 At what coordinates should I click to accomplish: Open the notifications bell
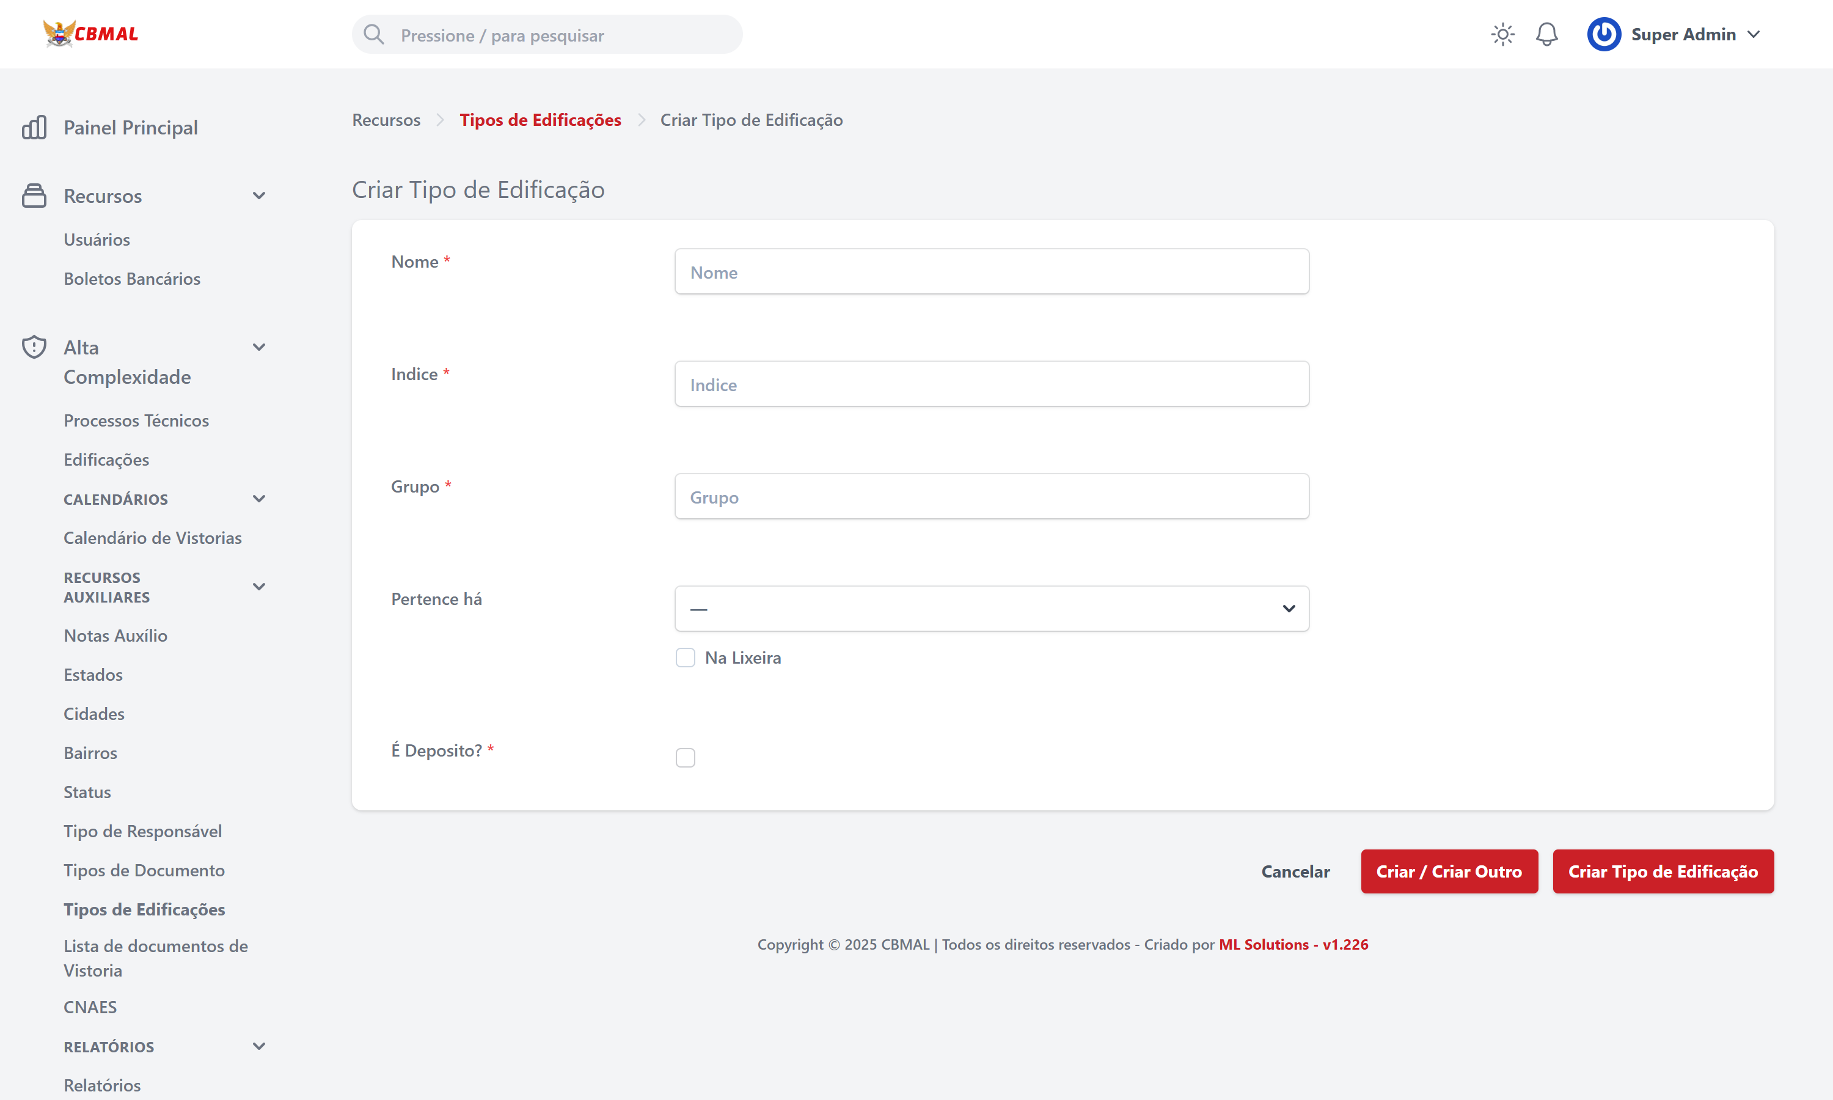[x=1546, y=34]
